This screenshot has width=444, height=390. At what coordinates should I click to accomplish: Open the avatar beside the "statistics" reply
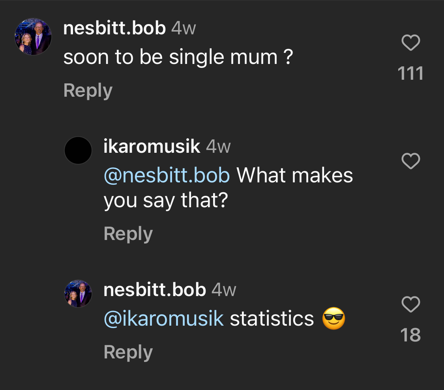[78, 294]
